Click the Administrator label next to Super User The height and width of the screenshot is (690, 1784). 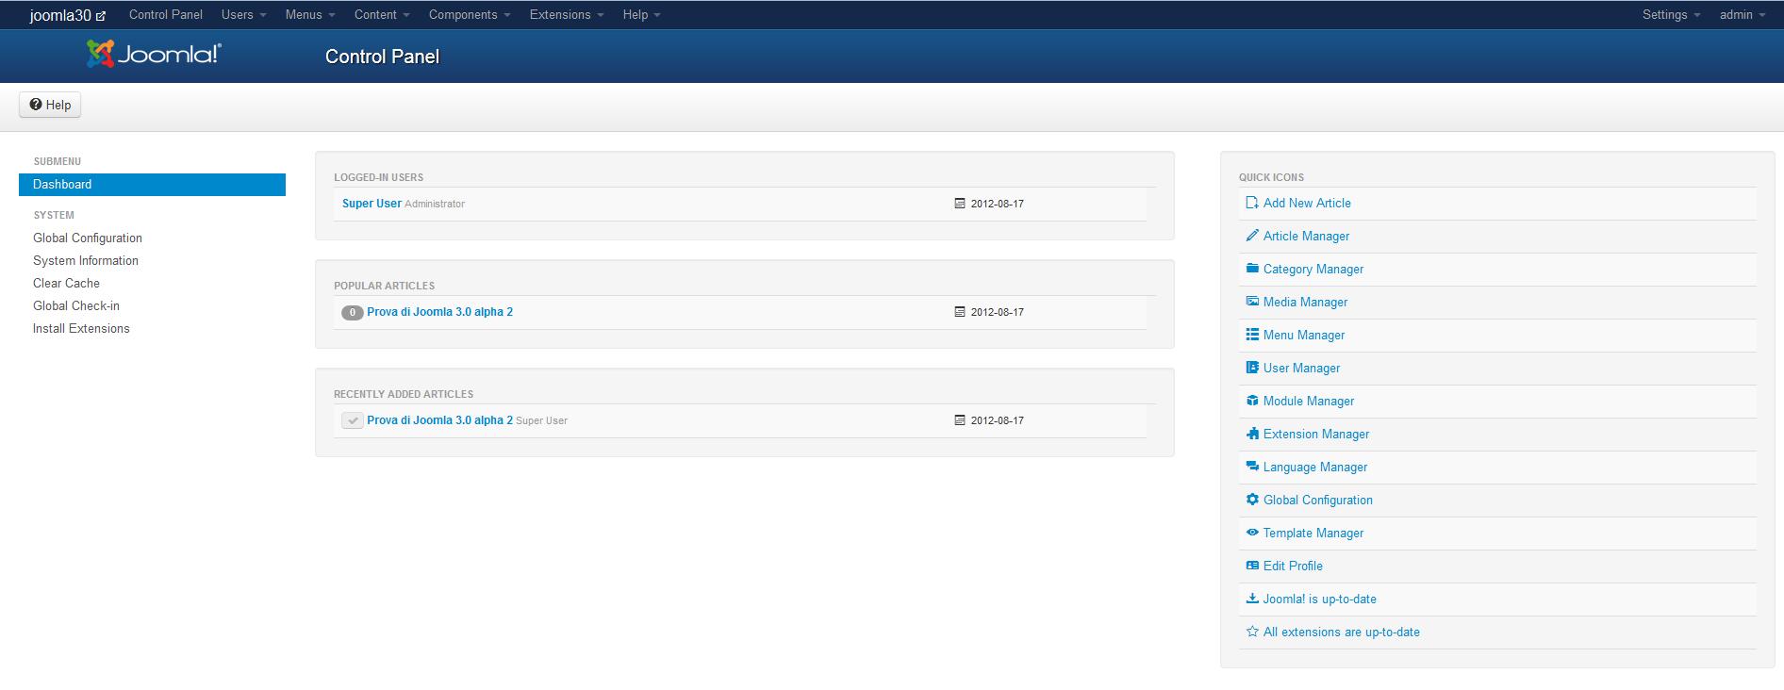tap(435, 204)
